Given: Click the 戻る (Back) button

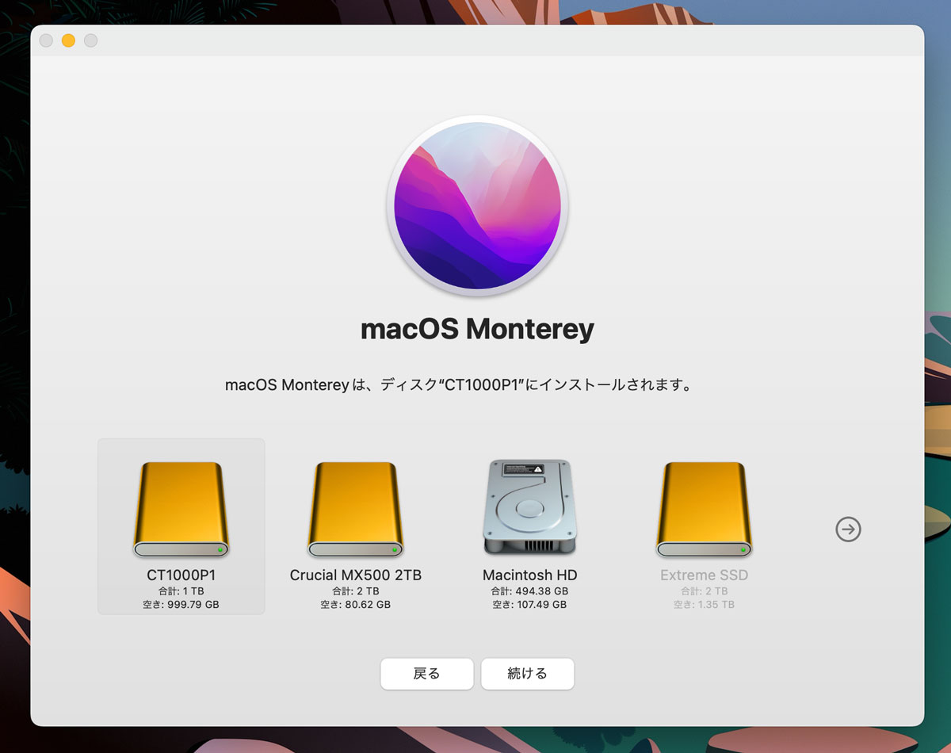Looking at the screenshot, I should (x=426, y=674).
